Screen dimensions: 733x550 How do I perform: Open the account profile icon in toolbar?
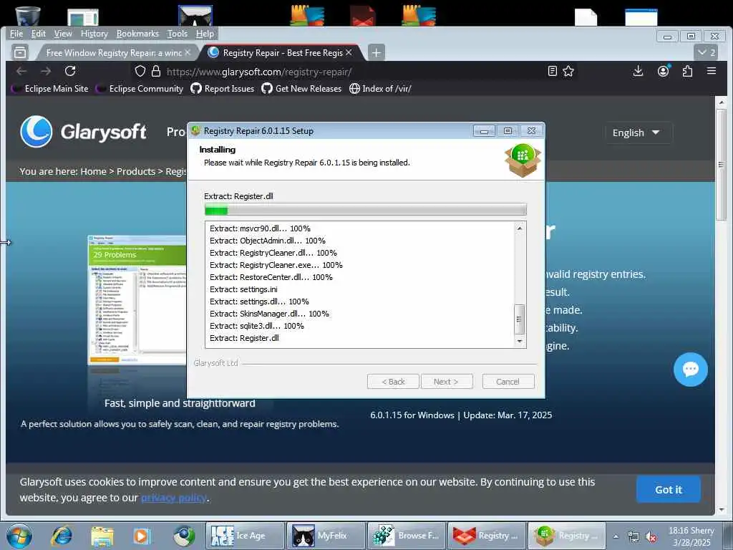pos(663,71)
